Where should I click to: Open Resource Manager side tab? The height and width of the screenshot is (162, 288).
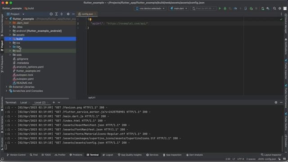point(2,25)
